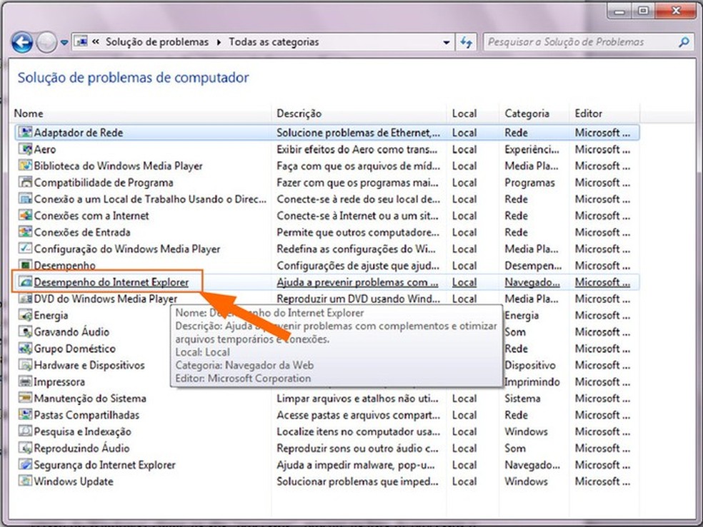This screenshot has height=527, width=703.
Task: Click the Adaptador de Rede item icon
Action: (25, 133)
